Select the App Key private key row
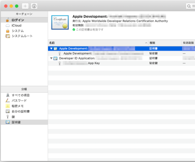The width and height of the screenshot is (195, 162). [x=121, y=63]
